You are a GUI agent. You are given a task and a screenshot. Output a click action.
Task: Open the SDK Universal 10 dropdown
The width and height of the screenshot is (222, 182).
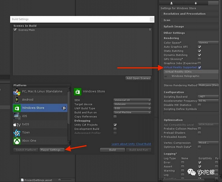point(132,100)
